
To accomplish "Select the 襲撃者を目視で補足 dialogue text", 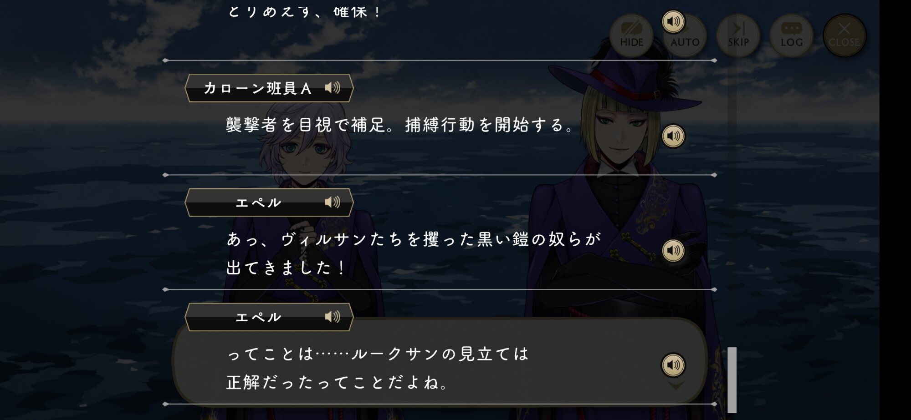I will (x=400, y=125).
